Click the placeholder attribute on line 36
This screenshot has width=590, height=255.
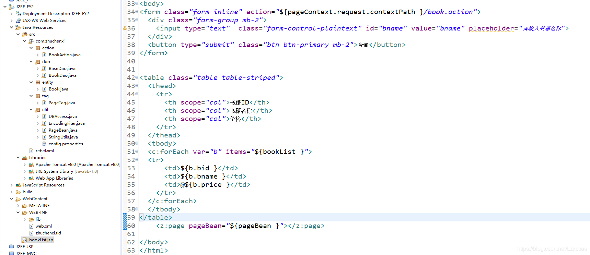coord(491,28)
